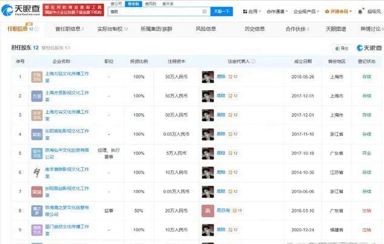Open company name link in row 2
Image resolution: width=384 pixels, height=244 pixels.
click(67, 96)
